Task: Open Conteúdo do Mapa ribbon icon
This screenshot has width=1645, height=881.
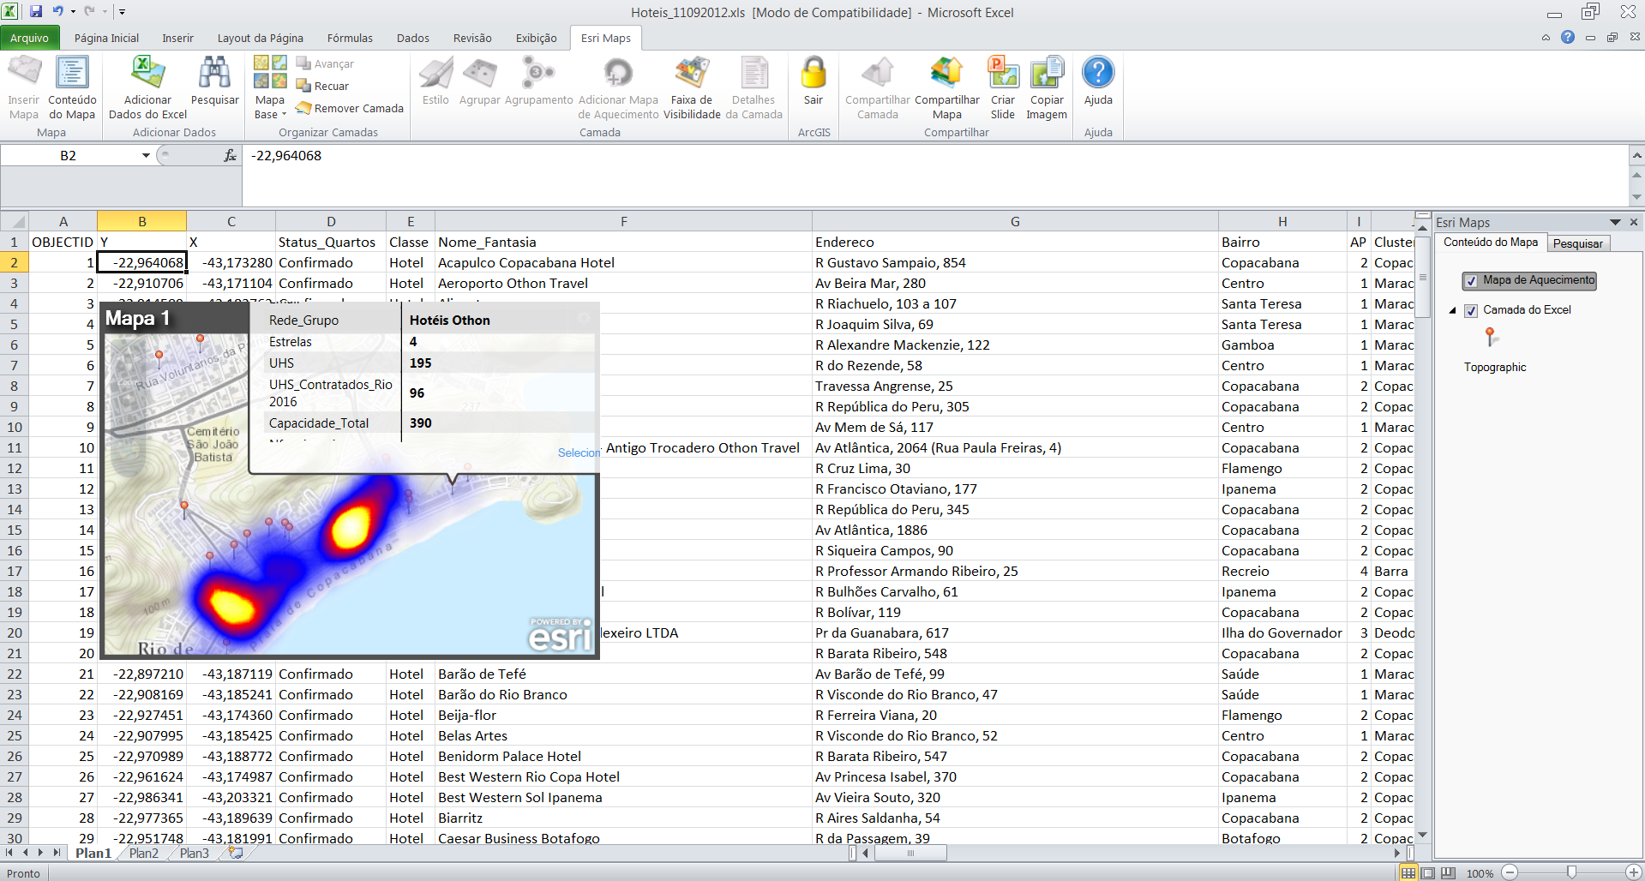Action: (72, 87)
